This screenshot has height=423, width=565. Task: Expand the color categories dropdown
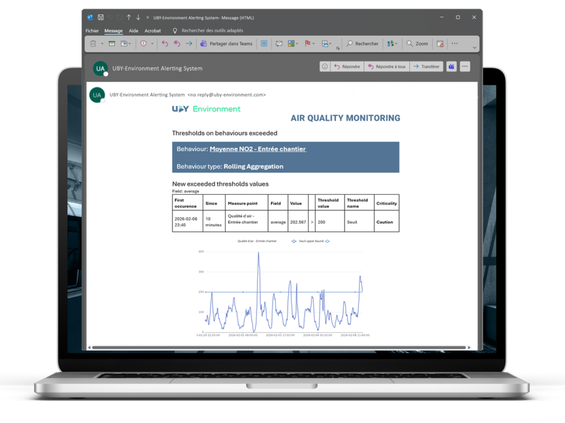tap(297, 44)
